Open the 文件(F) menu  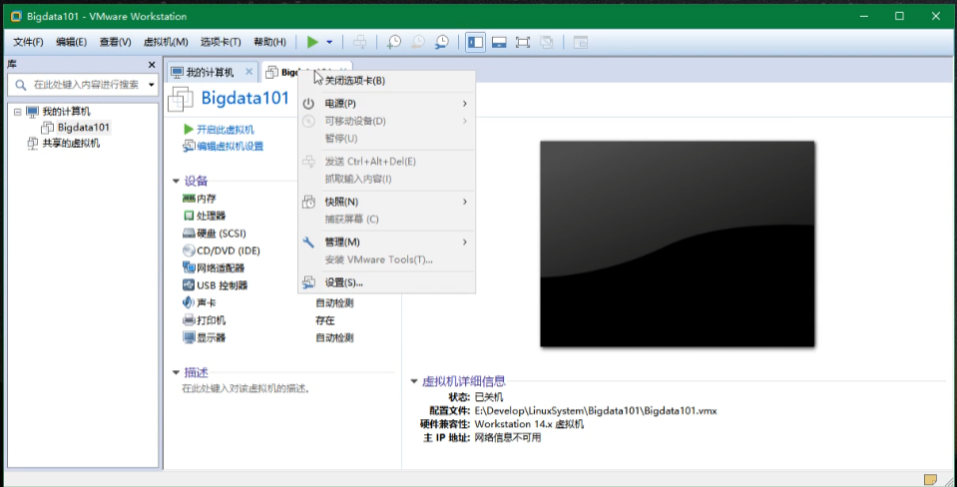click(x=28, y=42)
